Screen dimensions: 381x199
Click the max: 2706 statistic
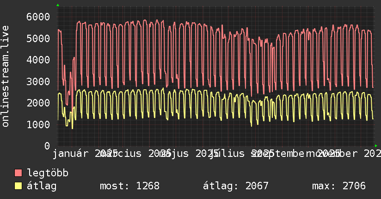point(339,186)
